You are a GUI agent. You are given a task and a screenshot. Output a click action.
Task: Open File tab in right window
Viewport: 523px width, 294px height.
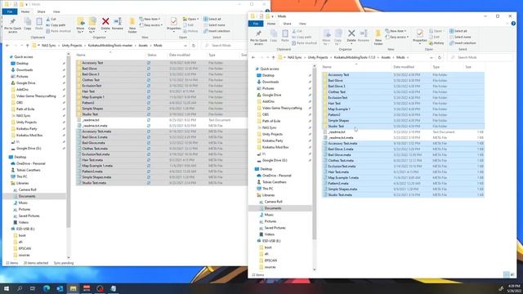pos(256,24)
